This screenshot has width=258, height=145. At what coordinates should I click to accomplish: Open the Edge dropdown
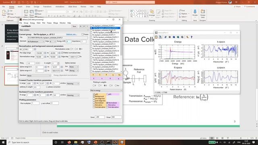pyautogui.click(x=53, y=41)
